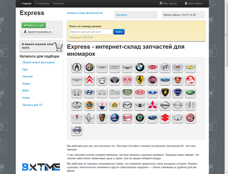
Task: Pick the Chevrolet bowtie logo
Action: click(x=190, y=67)
